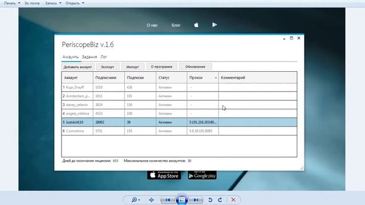
Task: Switch to the Лог tab
Action: [x=104, y=57]
